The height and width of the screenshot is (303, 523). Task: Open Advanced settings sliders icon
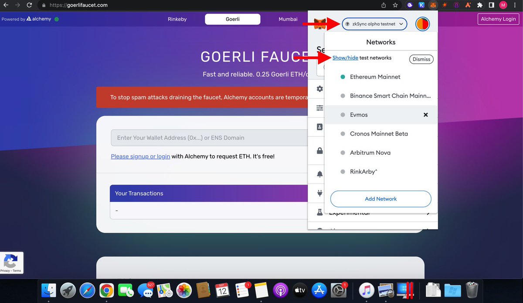[320, 108]
